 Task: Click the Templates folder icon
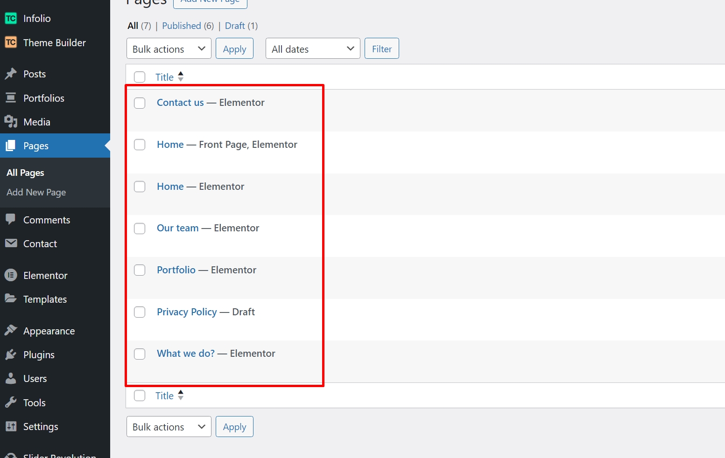[x=11, y=298]
